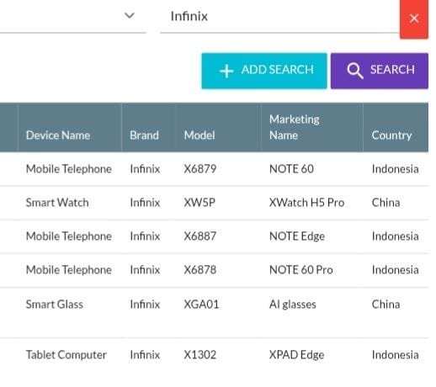Click Infinix brand in the XW5P row
Viewport: 436px width, 387px height.
pyautogui.click(x=145, y=203)
